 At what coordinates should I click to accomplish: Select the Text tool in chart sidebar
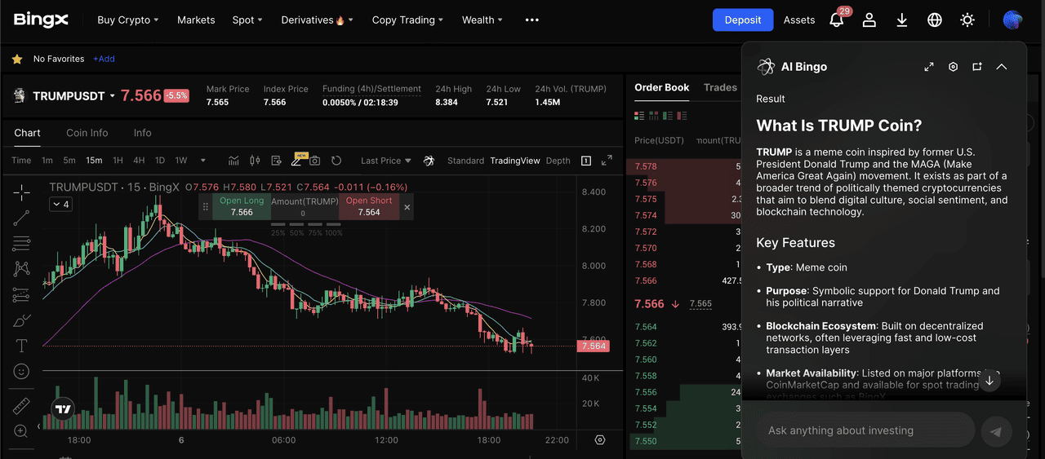coord(22,346)
